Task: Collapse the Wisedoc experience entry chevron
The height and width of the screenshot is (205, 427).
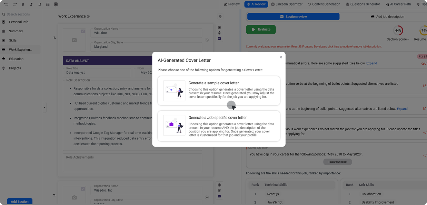Action: (x=207, y=40)
